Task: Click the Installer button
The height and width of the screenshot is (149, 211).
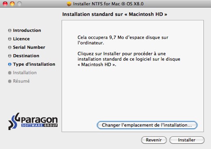Action: (187, 140)
